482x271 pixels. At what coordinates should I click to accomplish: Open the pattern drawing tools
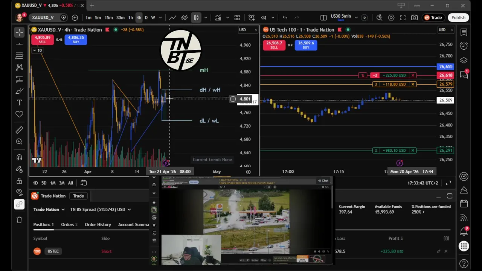click(19, 67)
